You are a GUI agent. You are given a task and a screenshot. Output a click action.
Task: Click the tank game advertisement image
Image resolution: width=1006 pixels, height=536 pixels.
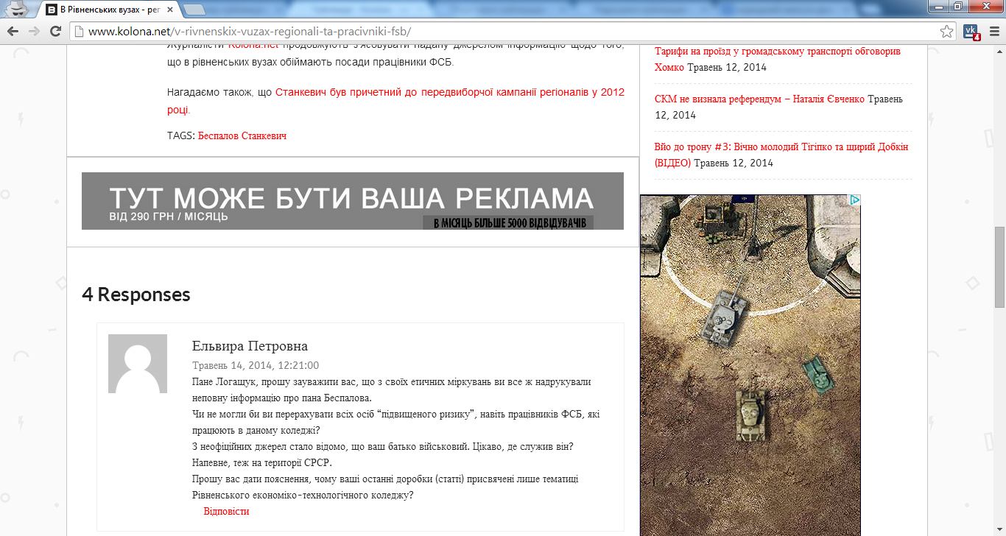click(750, 365)
